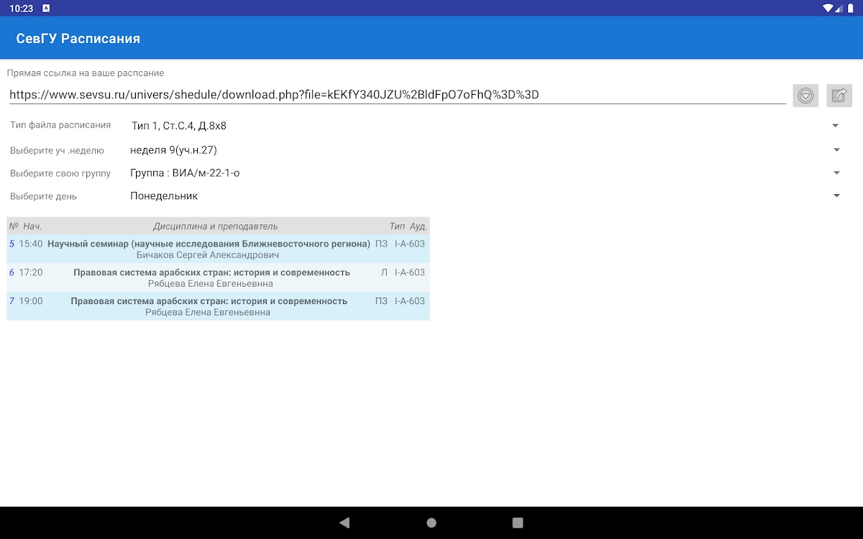Tap the Нач. start time column header
The image size is (863, 539).
click(32, 226)
